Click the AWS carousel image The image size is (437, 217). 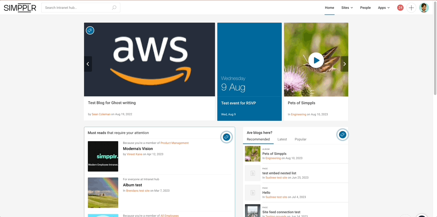(150, 60)
